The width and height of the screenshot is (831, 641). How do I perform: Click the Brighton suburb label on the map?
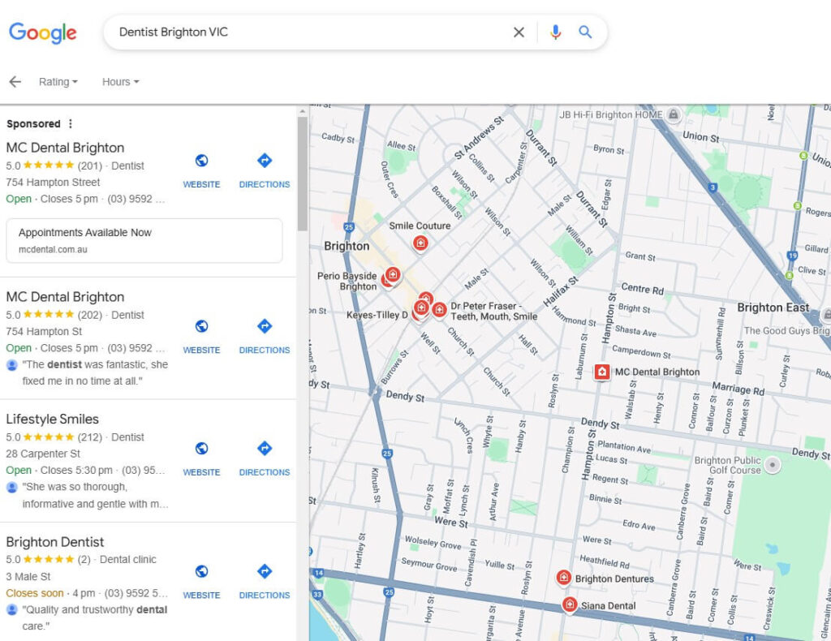pos(347,247)
